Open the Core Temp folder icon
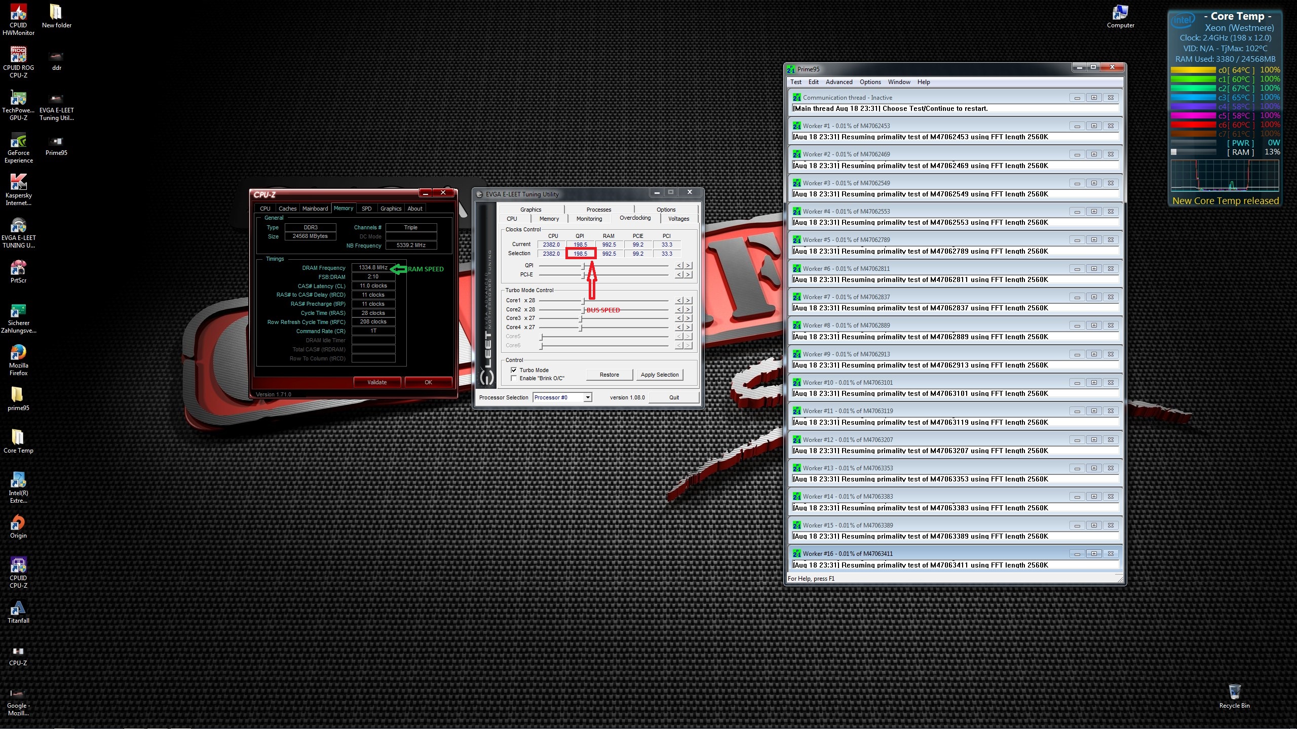 tap(18, 441)
